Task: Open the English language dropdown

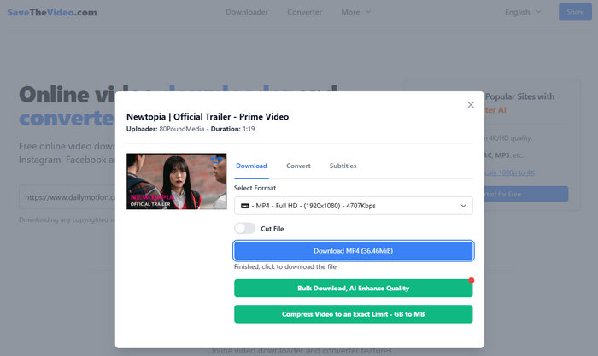Action: click(x=523, y=12)
